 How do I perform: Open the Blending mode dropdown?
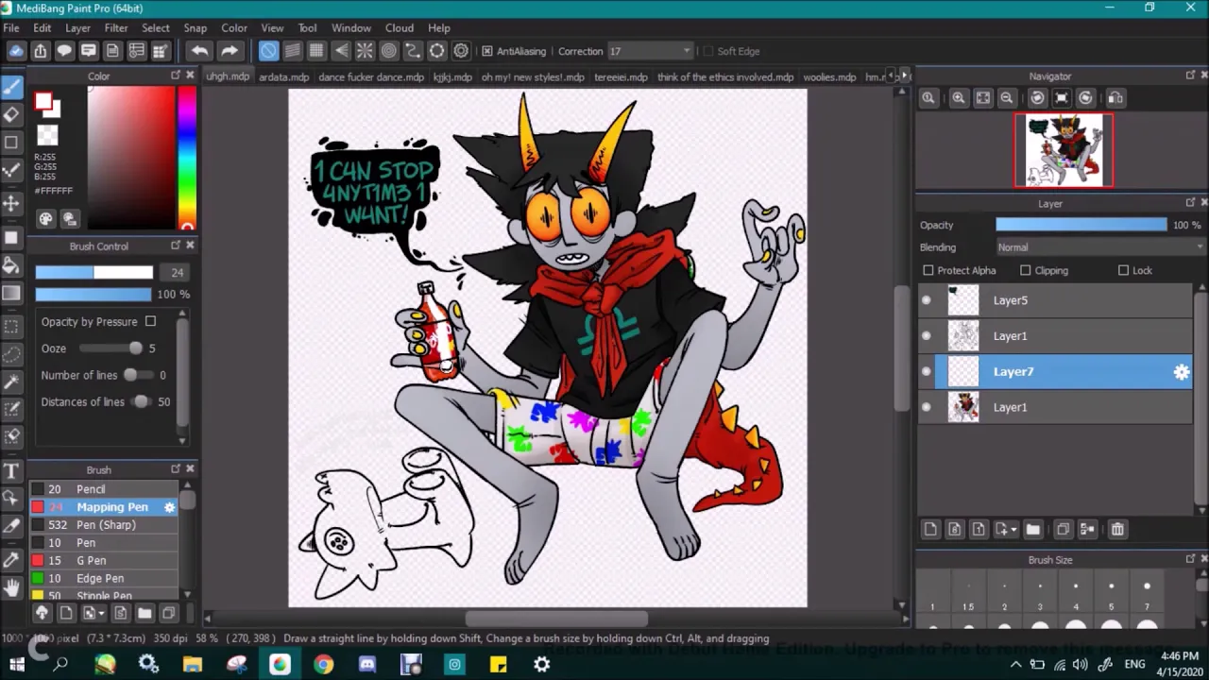pyautogui.click(x=1100, y=247)
